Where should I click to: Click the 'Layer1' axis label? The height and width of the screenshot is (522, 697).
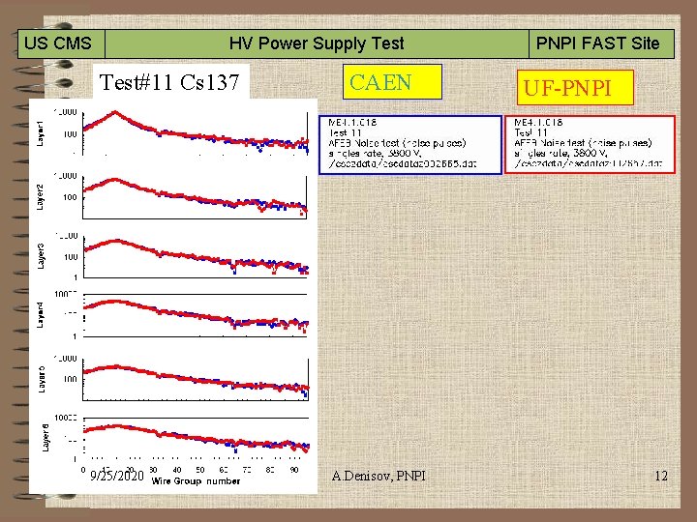point(40,133)
